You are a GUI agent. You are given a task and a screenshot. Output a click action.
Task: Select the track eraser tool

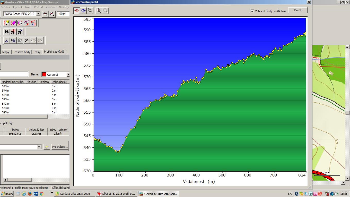point(13,23)
